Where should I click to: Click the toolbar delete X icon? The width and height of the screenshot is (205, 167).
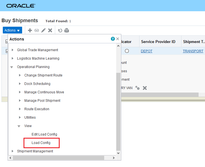[50, 30]
